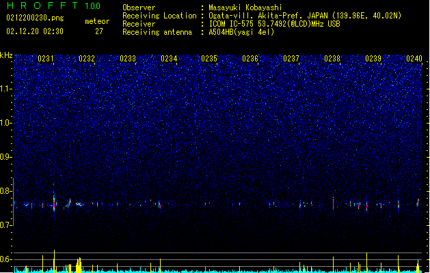The height and width of the screenshot is (273, 430).
Task: Click the strong meteor echo just after 0231
Action: [54, 203]
